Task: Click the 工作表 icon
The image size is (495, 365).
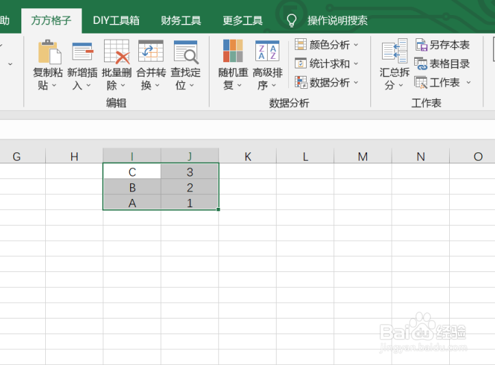Action: pyautogui.click(x=421, y=83)
